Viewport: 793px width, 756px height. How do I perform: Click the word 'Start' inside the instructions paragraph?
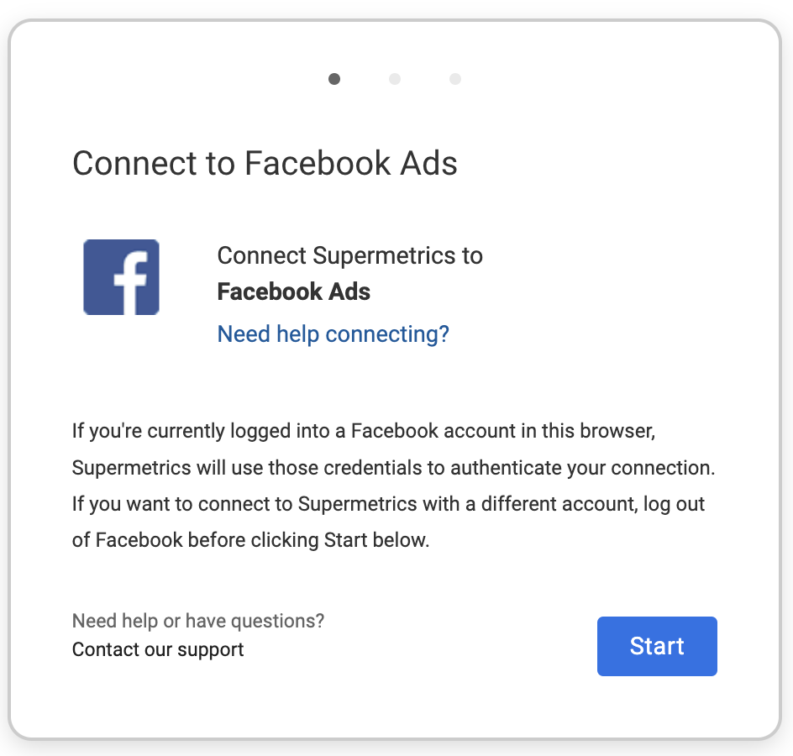pyautogui.click(x=345, y=540)
